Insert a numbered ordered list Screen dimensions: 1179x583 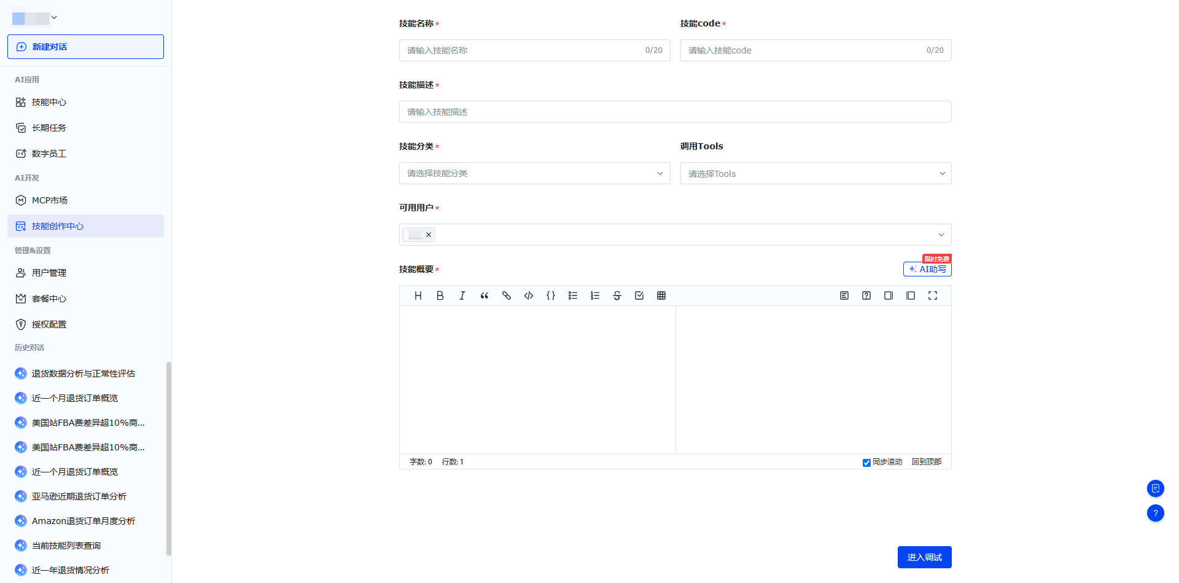pos(595,295)
